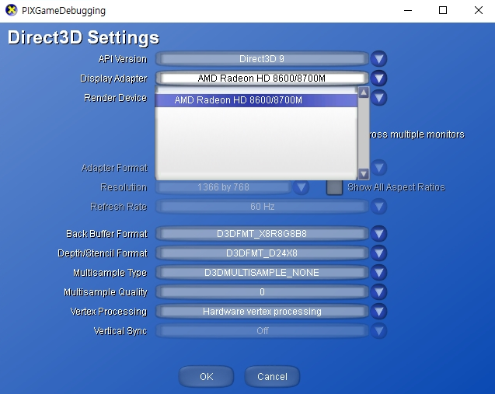This screenshot has width=495, height=394.
Task: Click the D3DFMT_D24X8 depth format field
Action: pos(262,253)
